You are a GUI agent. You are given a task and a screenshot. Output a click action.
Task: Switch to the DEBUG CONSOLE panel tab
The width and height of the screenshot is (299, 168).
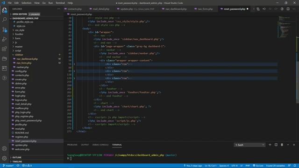[100, 145]
